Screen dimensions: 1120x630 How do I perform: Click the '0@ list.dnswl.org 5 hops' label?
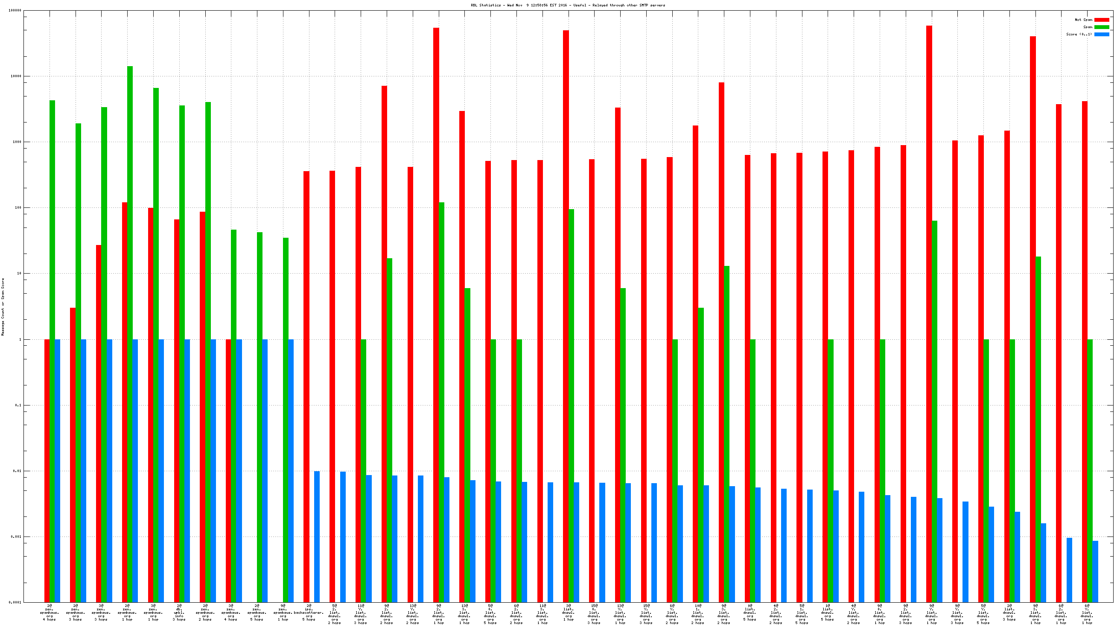pyautogui.click(x=750, y=614)
